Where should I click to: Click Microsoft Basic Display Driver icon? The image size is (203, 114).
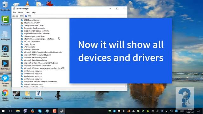22,58
